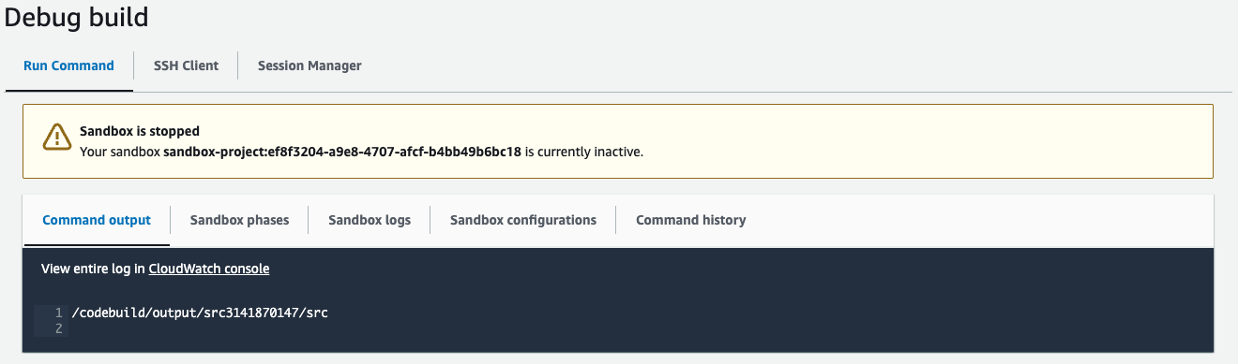Open the Command history tab

coord(691,220)
